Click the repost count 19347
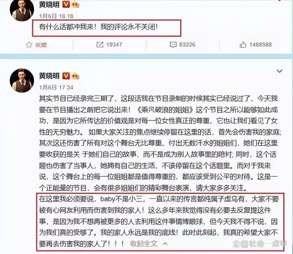The height and width of the screenshot is (254, 293). 114,44
